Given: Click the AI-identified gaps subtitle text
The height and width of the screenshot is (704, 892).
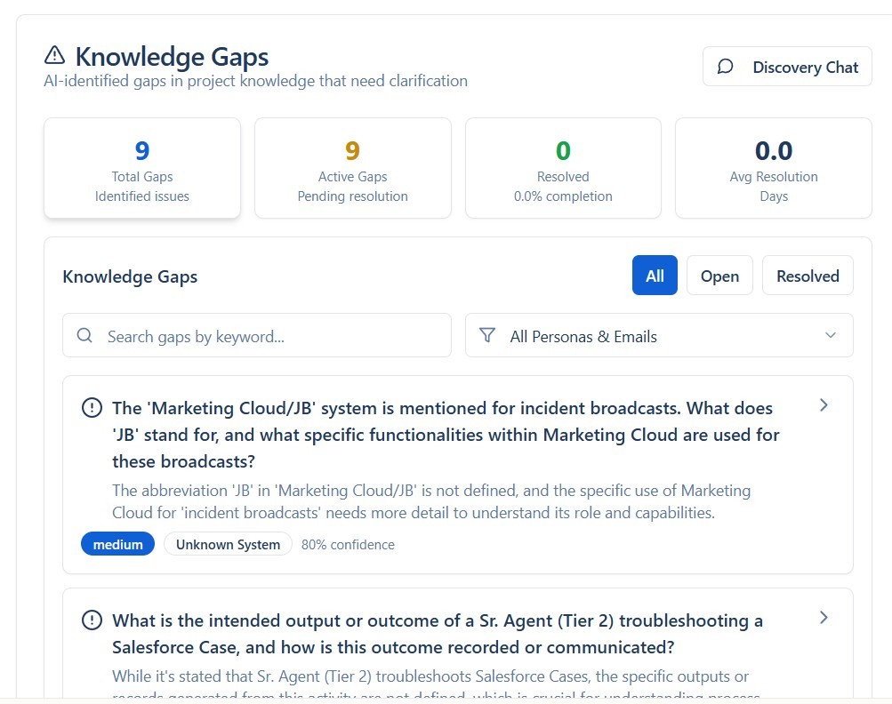Looking at the screenshot, I should [x=255, y=81].
